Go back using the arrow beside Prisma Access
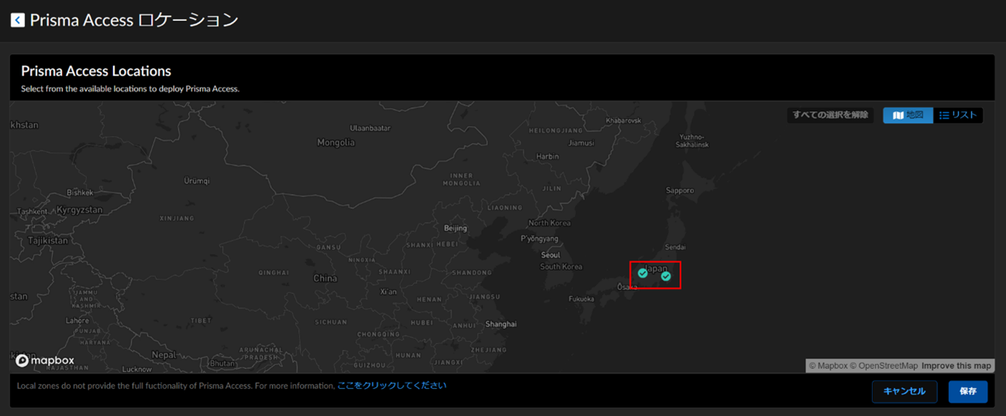The image size is (1006, 416). (17, 20)
